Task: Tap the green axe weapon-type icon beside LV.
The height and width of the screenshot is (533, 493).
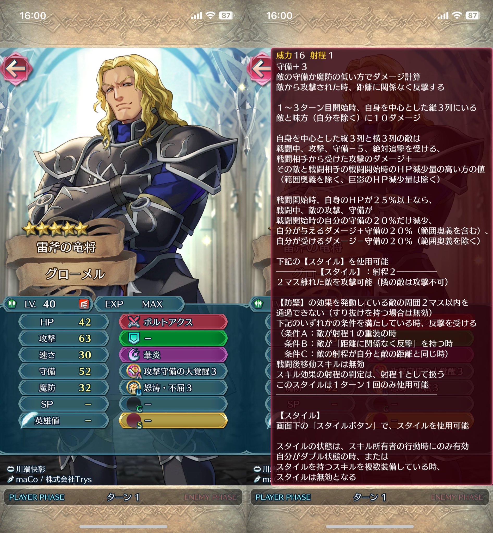Action: coord(12,304)
